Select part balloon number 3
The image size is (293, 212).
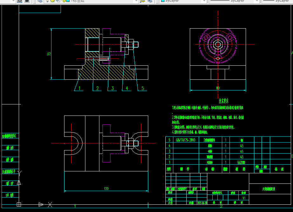(x=112, y=88)
